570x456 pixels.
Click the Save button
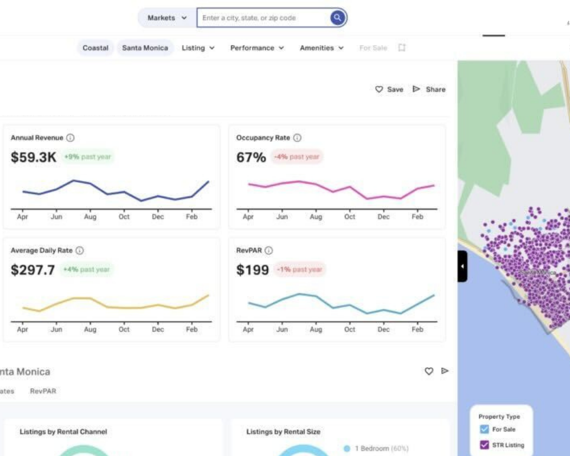[389, 89]
